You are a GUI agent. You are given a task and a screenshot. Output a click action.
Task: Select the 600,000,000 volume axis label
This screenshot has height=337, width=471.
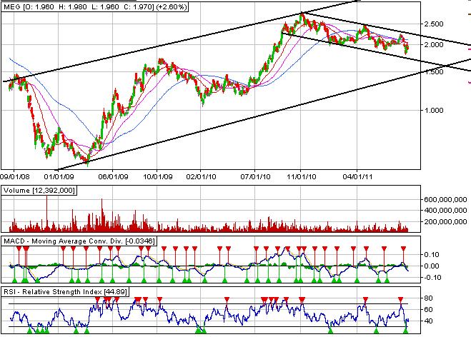pos(445,200)
